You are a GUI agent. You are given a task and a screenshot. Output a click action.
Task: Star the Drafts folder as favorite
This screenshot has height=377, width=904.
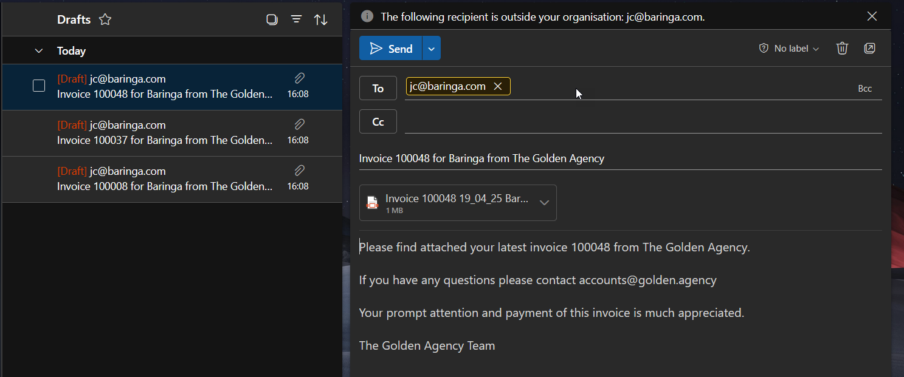[x=105, y=19]
